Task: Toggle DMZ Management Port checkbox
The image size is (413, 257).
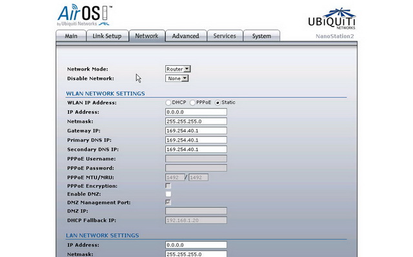Action: [168, 203]
